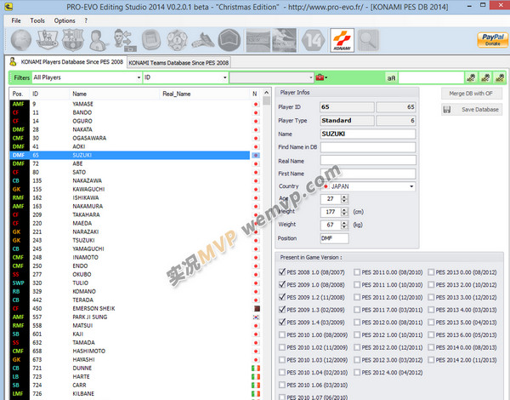Sort list by Name column header
This screenshot has width=510, height=400.
coord(115,94)
